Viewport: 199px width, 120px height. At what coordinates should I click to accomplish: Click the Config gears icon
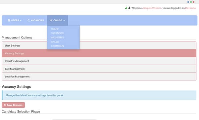pyautogui.click(x=51, y=20)
